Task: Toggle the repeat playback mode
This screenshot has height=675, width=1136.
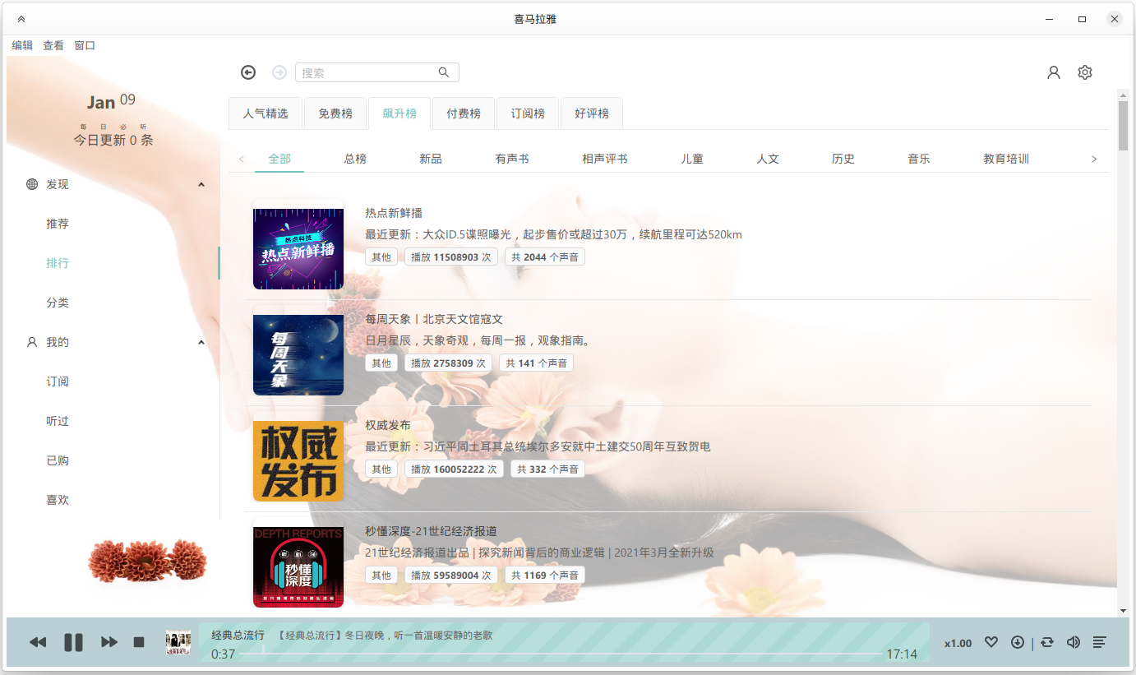Action: pyautogui.click(x=1046, y=642)
